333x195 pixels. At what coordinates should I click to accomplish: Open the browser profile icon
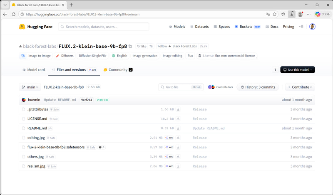coord(300,14)
